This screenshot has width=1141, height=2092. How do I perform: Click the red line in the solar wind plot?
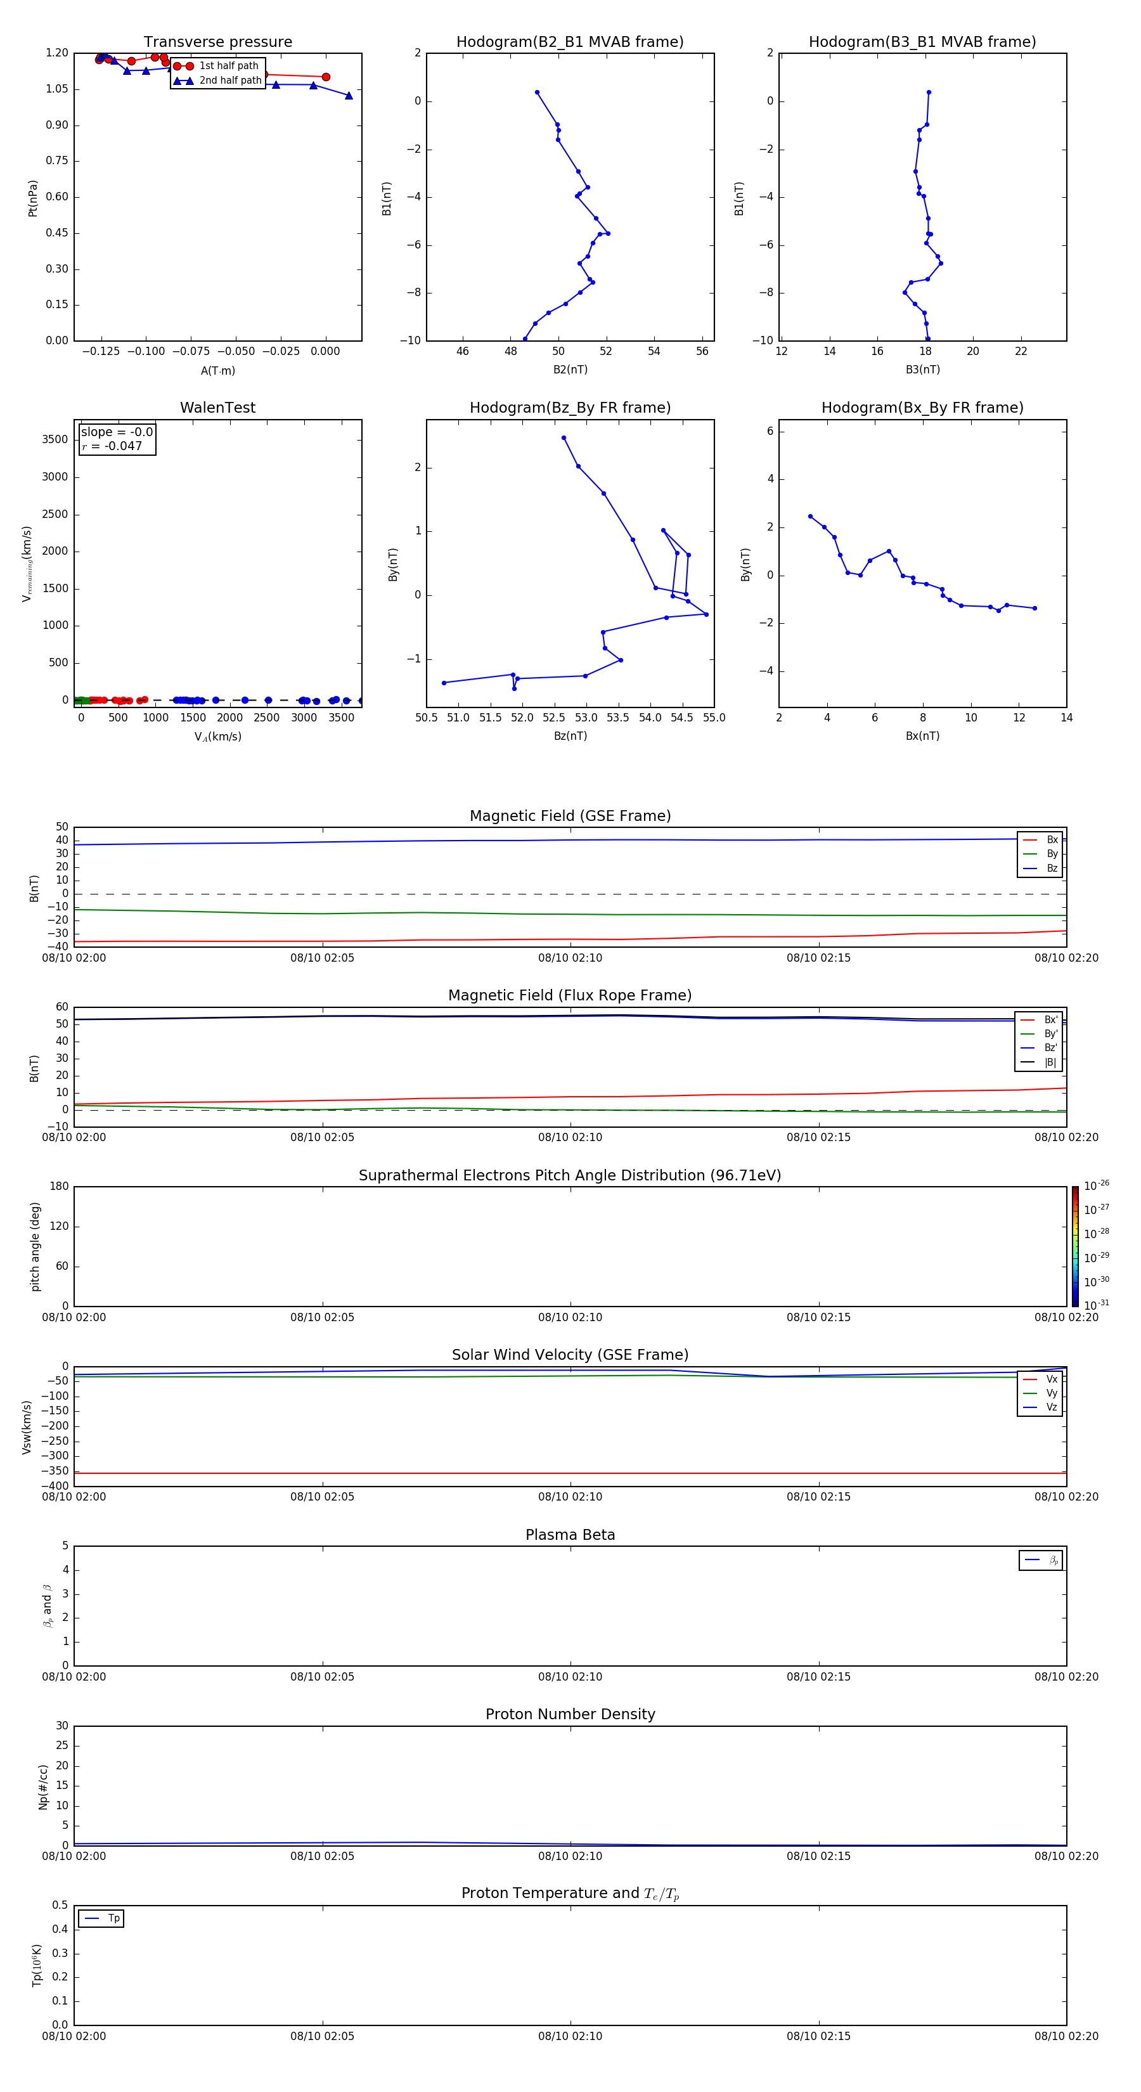570,1473
